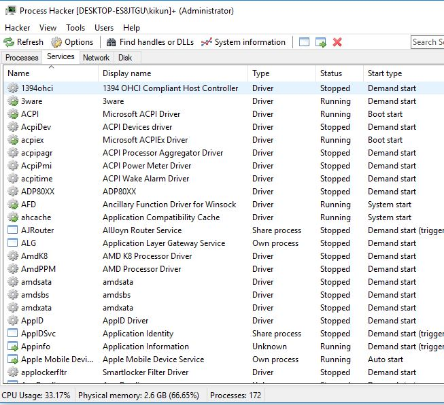Click the gear icon of applockerfltr

coord(13,372)
